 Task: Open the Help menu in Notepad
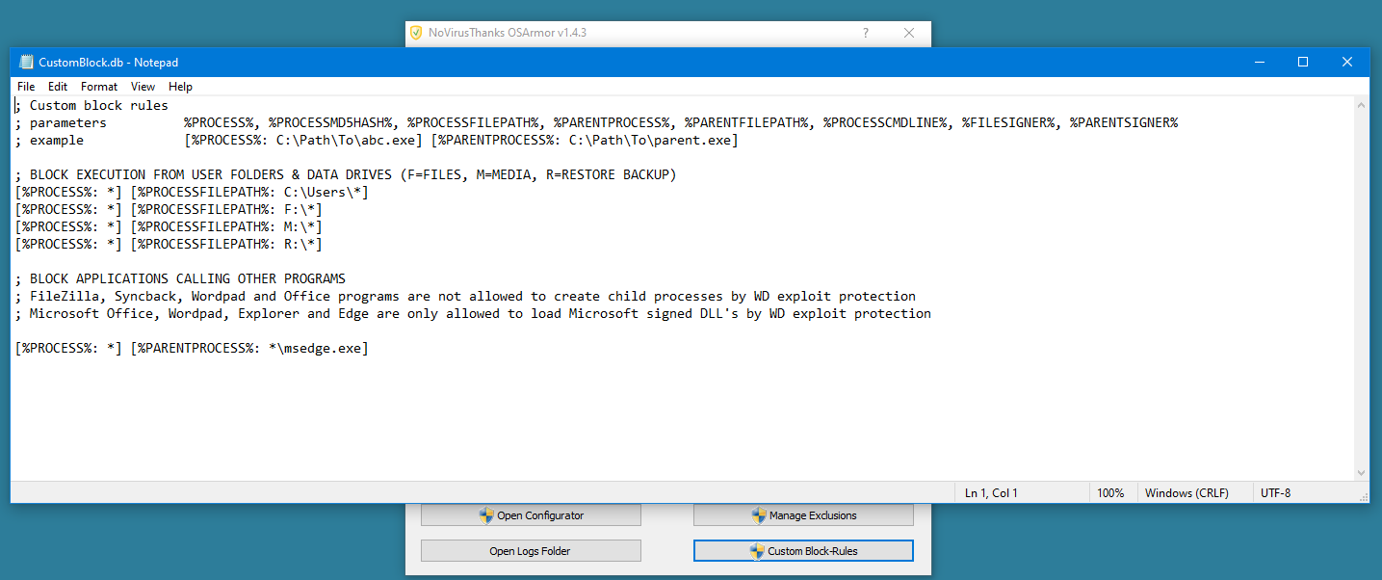point(181,87)
